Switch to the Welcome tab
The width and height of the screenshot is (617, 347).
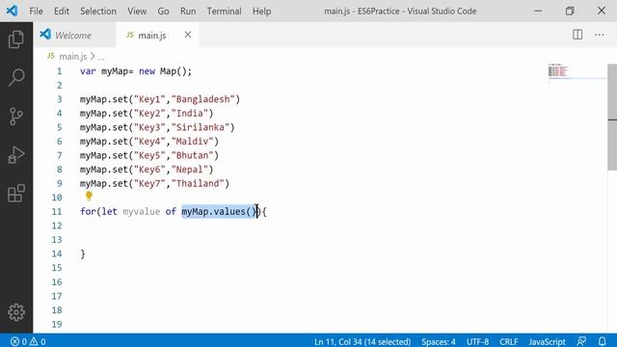(x=75, y=35)
